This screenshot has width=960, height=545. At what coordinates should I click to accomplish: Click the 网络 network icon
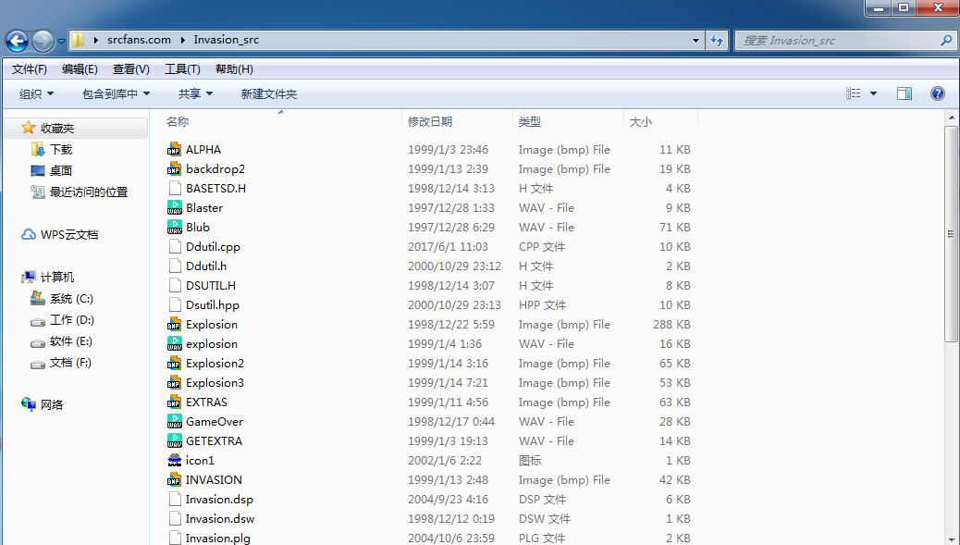pyautogui.click(x=28, y=404)
